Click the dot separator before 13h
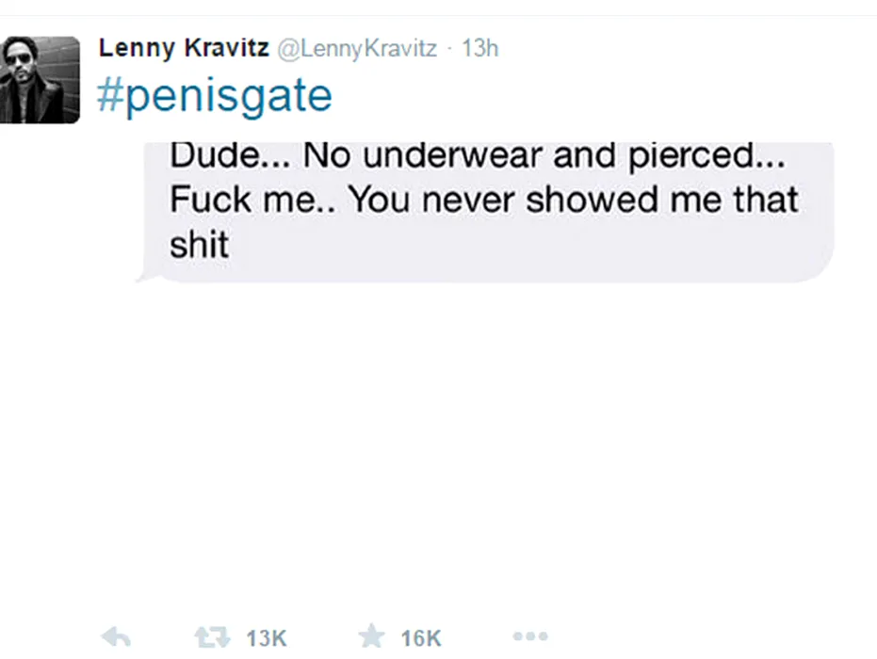877x659 pixels. tap(449, 49)
